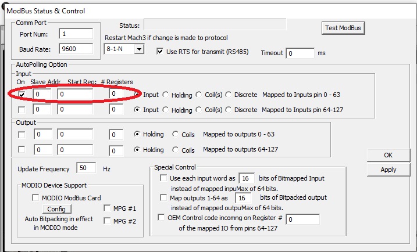This screenshot has height=252, width=417.
Task: Open MODIO Config button
Action: [x=56, y=209]
